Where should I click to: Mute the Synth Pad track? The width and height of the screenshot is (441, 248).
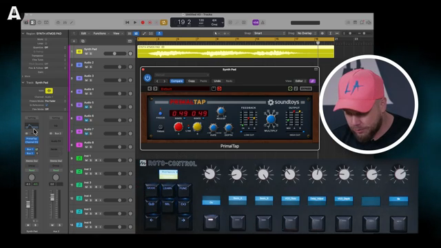(x=86, y=54)
